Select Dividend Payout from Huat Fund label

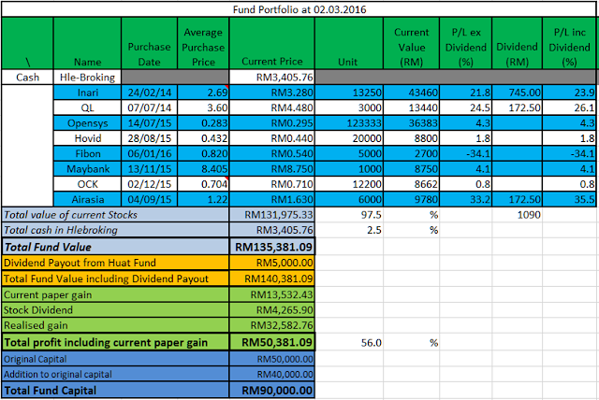pos(115,263)
